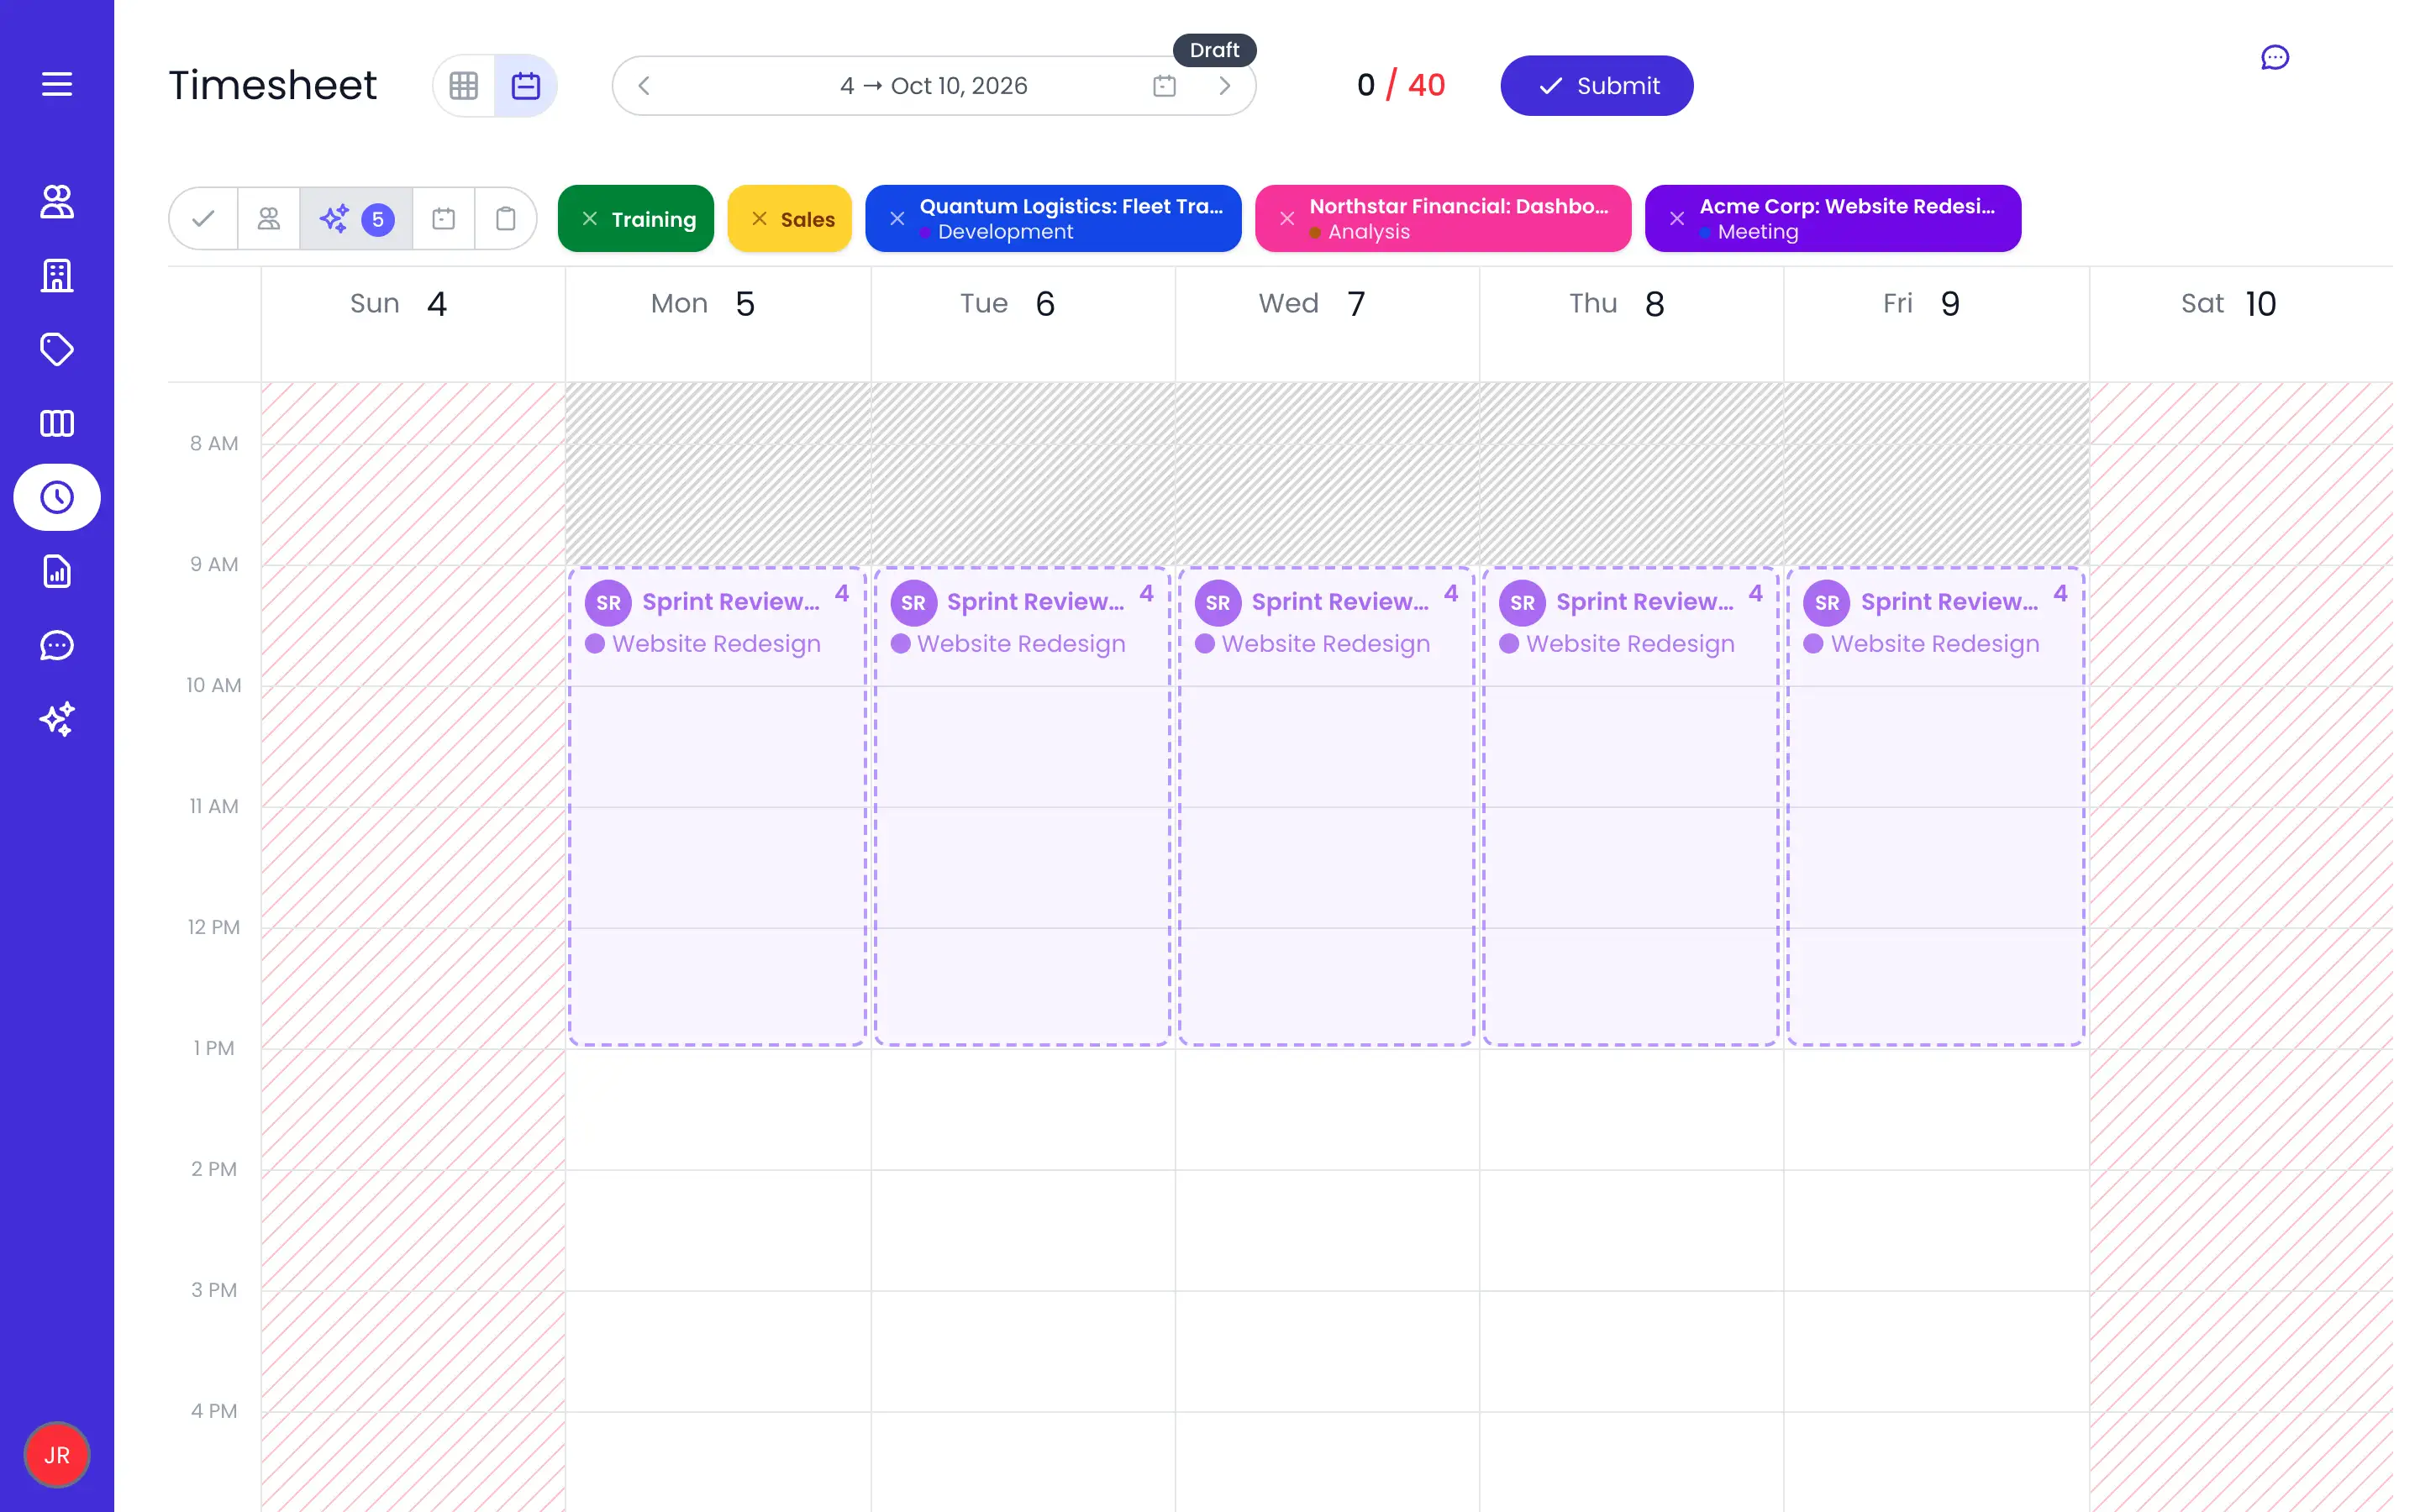Click the JR user avatar
Viewport: 2420px width, 1512px height.
[x=57, y=1455]
